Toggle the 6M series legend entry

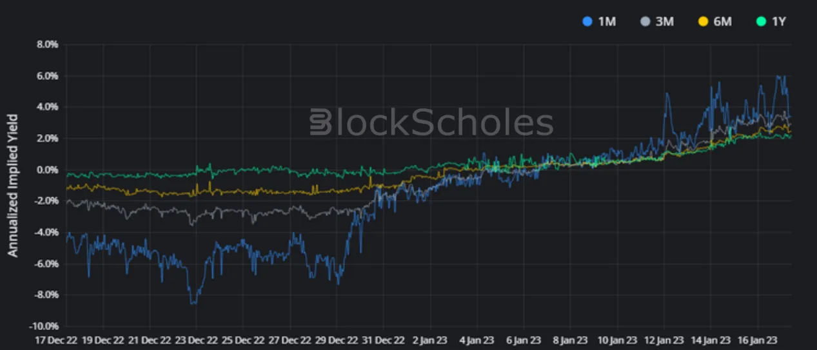tap(714, 21)
